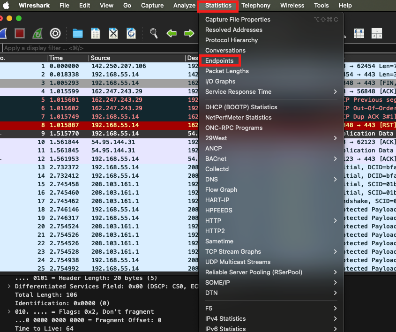Select packet 8 row 1.015887
Image resolution: width=396 pixels, height=332 pixels.
pyautogui.click(x=99, y=125)
